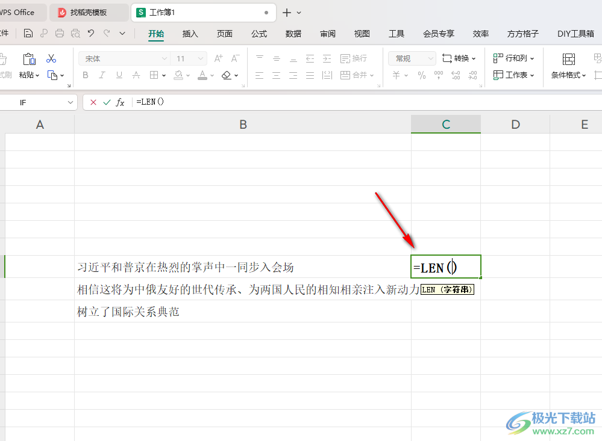The image size is (602, 441).
Task: Click the fx insert function icon
Action: [120, 102]
